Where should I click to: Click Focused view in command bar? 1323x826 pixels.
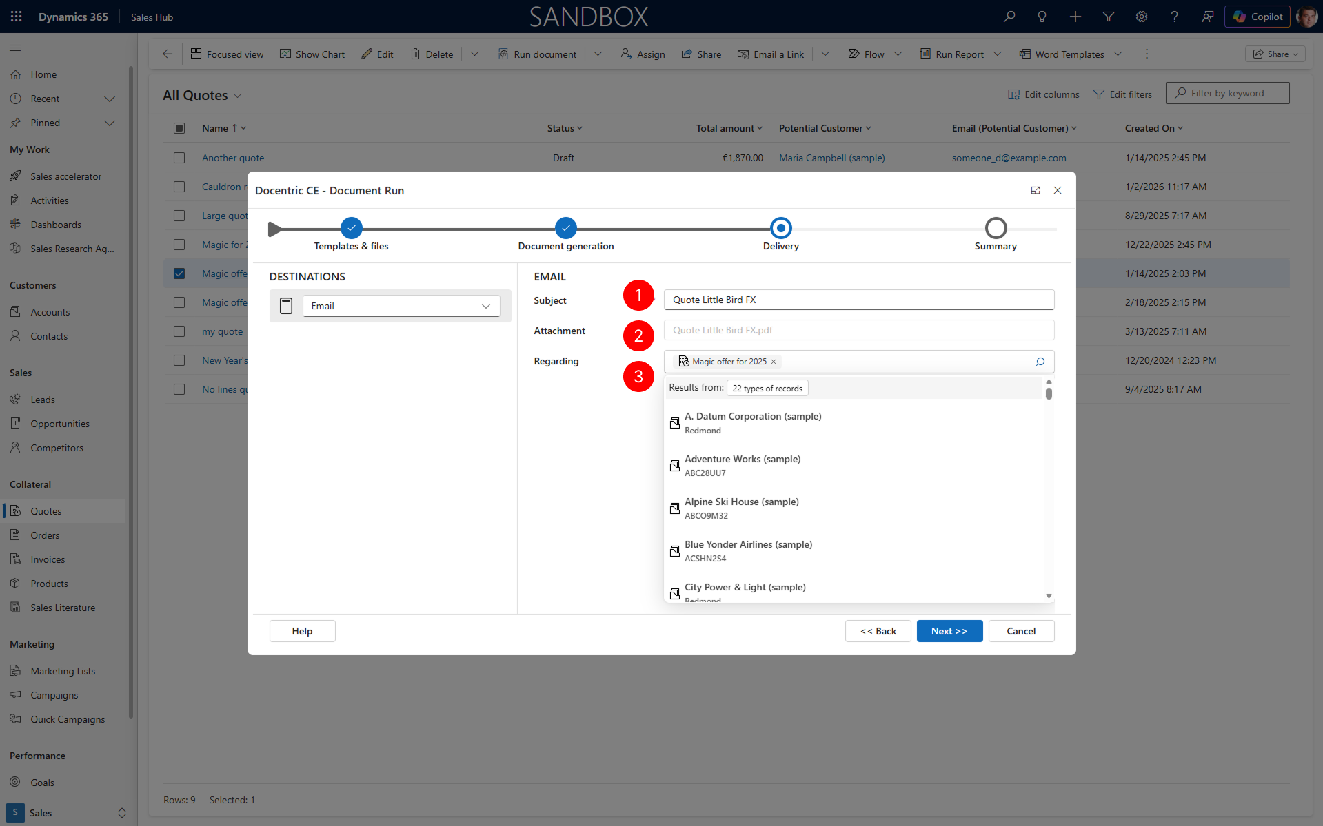[x=227, y=54]
